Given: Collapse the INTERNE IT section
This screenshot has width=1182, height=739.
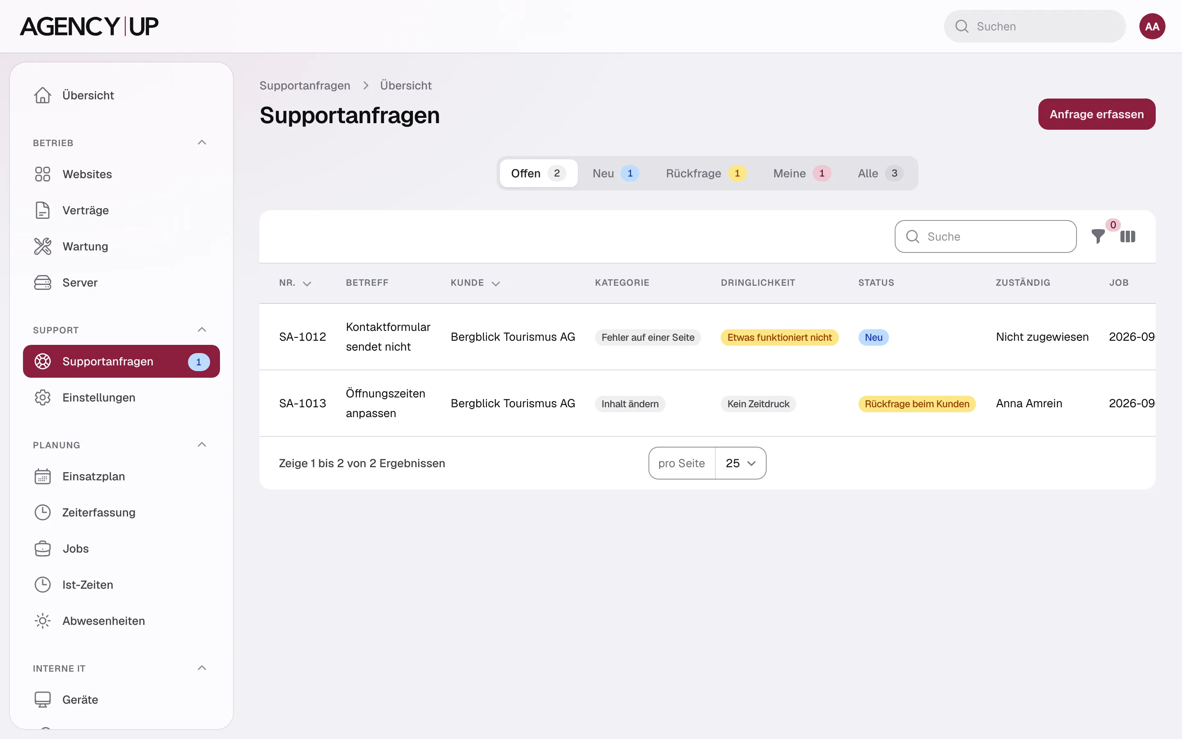Looking at the screenshot, I should point(202,668).
